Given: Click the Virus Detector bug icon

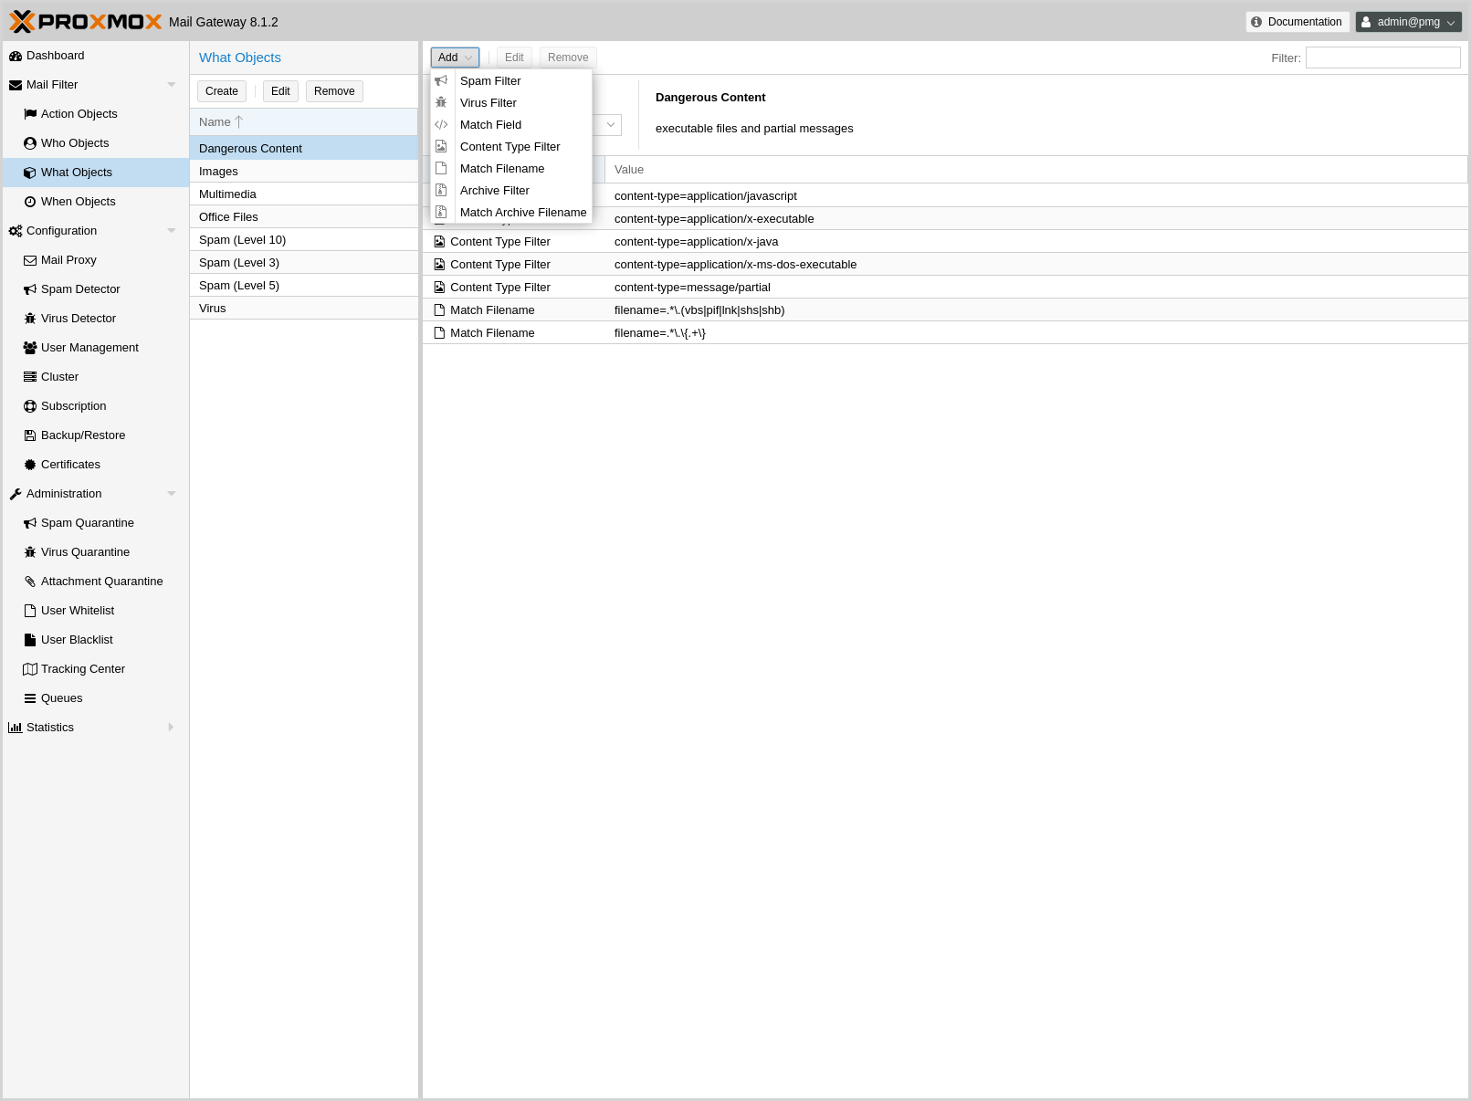Looking at the screenshot, I should pyautogui.click(x=30, y=319).
